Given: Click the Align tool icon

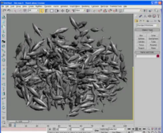Looking at the screenshot, I should 150,11.
